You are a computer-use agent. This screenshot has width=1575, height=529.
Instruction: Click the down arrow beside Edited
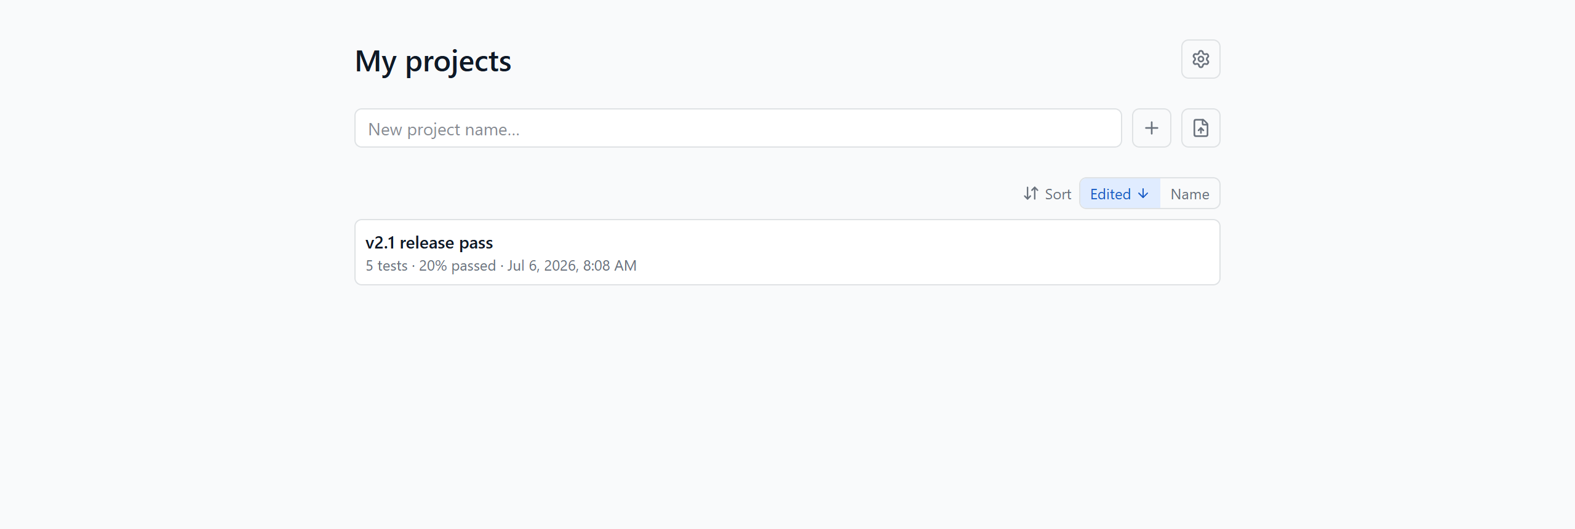pos(1143,194)
